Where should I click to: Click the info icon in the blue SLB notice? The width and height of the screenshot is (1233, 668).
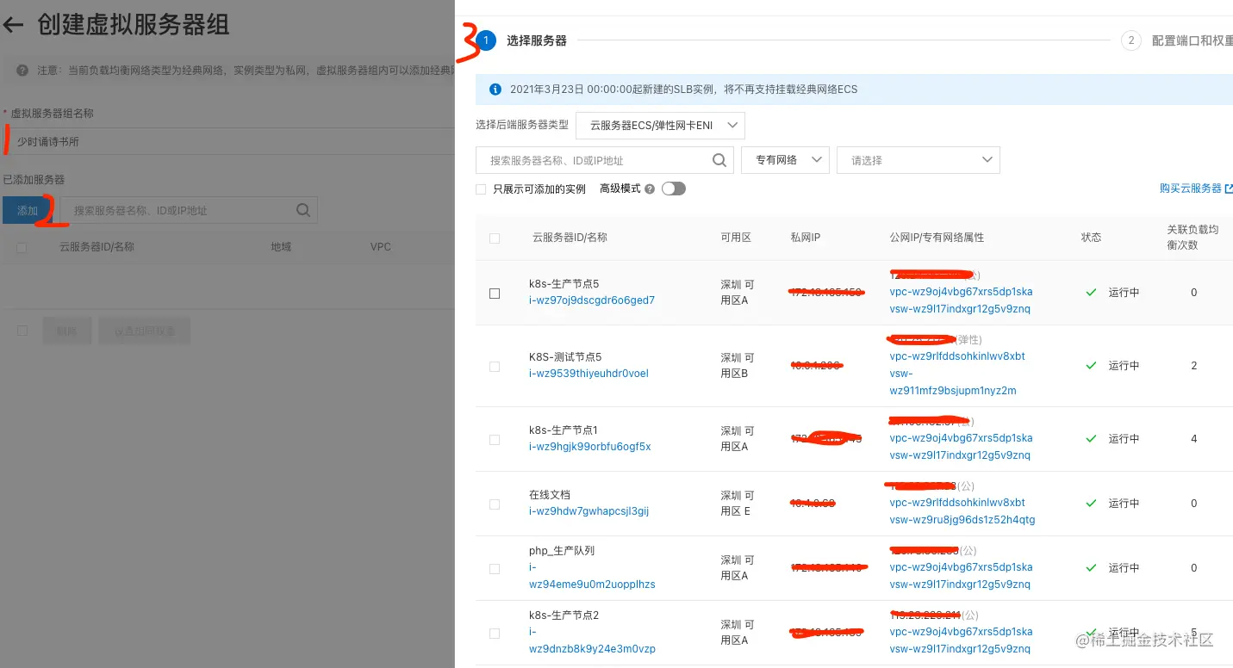pos(495,89)
